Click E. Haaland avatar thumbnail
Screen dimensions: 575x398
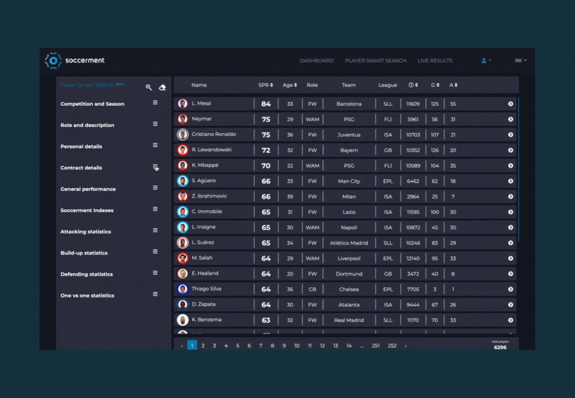[182, 274]
